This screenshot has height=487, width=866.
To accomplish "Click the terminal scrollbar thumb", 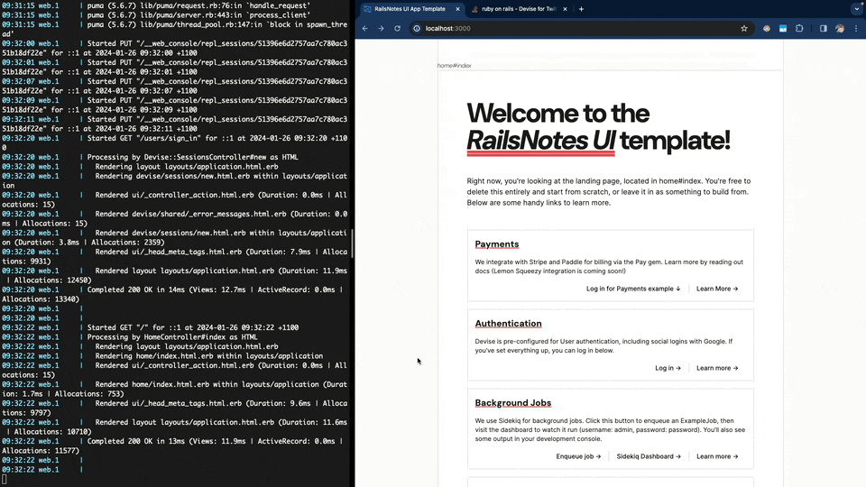I will tap(352, 243).
